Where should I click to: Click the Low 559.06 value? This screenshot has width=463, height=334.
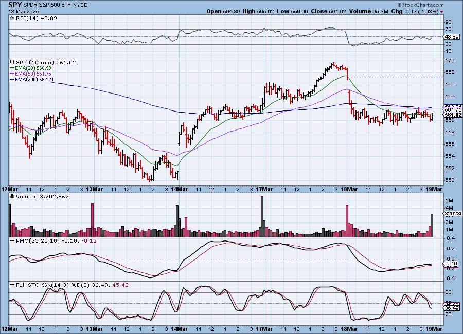coord(292,11)
